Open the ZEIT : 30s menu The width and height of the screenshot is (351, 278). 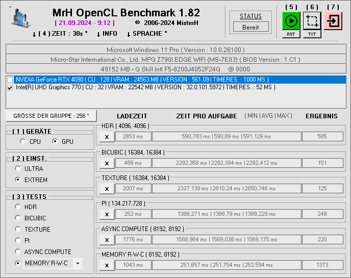pyautogui.click(x=60, y=34)
